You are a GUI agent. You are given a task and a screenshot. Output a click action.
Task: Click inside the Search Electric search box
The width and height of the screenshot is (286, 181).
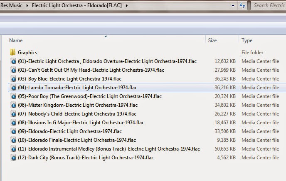tap(268, 5)
